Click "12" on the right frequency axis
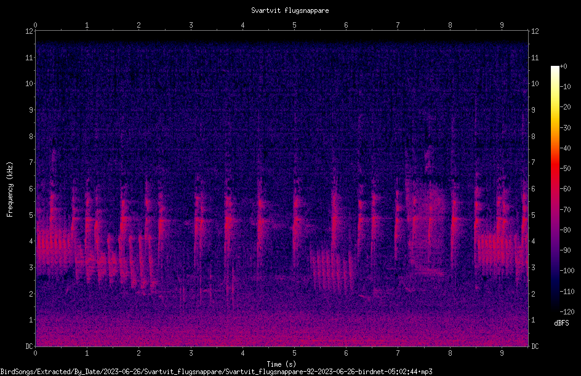This screenshot has height=376, width=581. (x=535, y=31)
